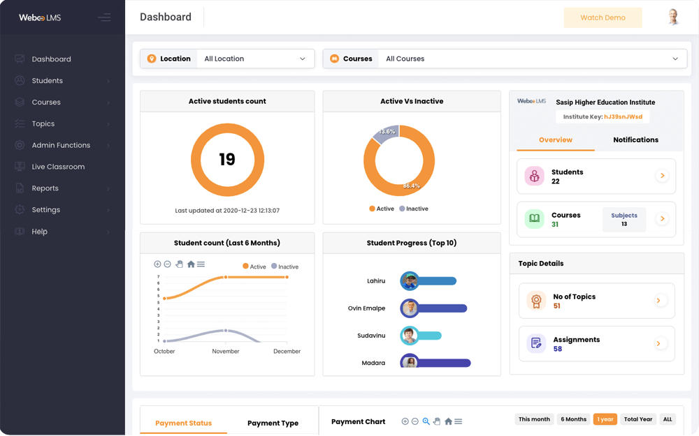The image size is (699, 436).
Task: Open Courses card arrow button
Action: (663, 218)
